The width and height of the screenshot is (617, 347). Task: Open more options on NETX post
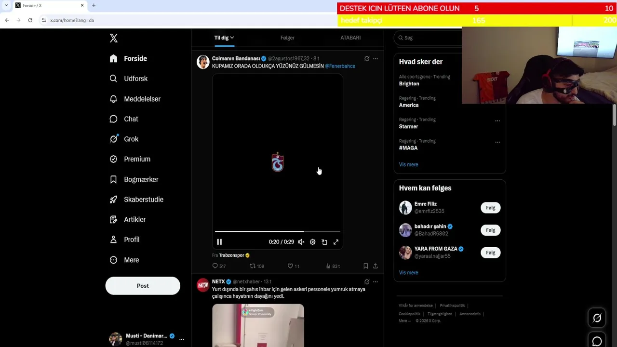coord(376,282)
